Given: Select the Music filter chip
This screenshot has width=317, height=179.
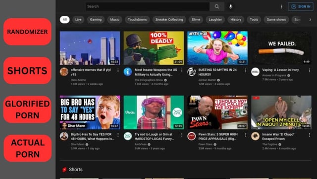Looking at the screenshot, I should pyautogui.click(x=114, y=20).
